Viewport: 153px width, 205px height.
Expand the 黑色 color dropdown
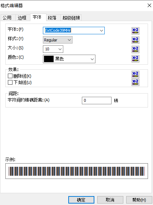point(92,59)
